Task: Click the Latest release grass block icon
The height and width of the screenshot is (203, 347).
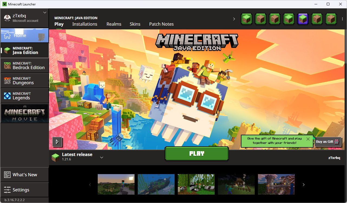Action: pos(55,157)
